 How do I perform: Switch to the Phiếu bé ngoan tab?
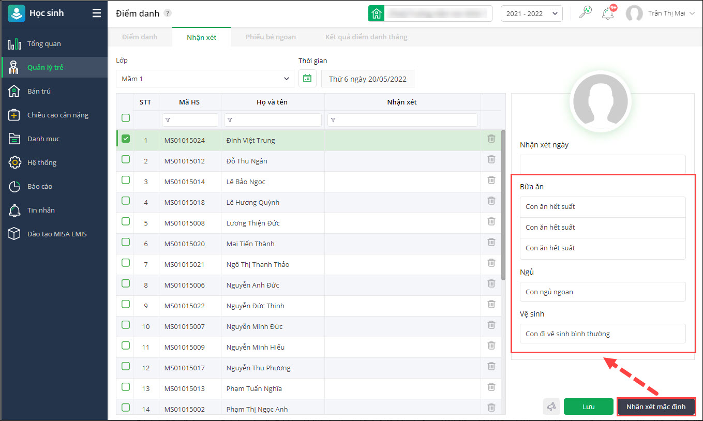[271, 37]
